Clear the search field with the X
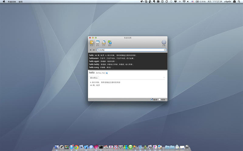243x151 pixels. coord(165,50)
